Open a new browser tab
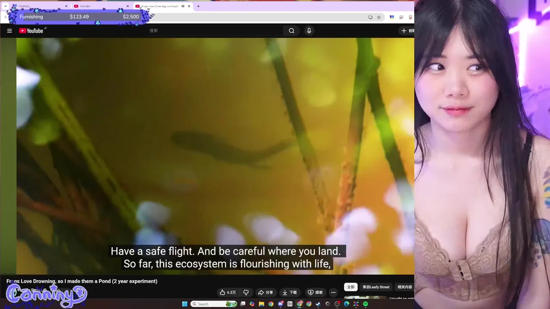Image resolution: width=550 pixels, height=309 pixels. click(198, 6)
